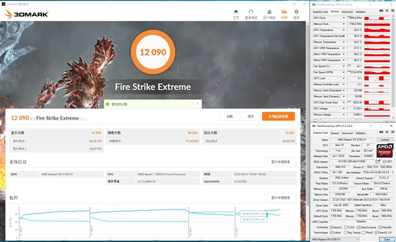
Task: Click the question mark in valid score banner
Action: click(x=197, y=104)
